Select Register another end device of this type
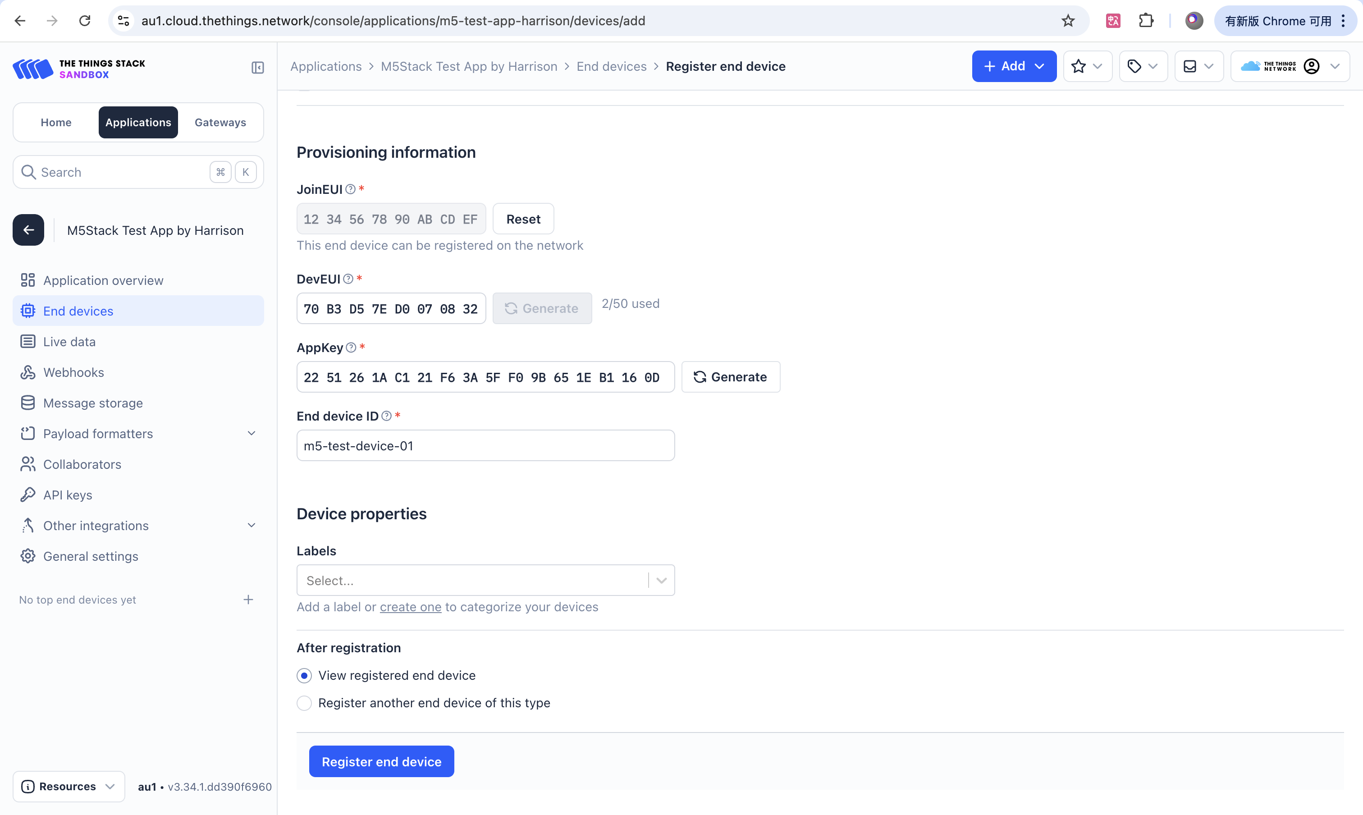Screen dimensions: 1363x815 pyautogui.click(x=304, y=703)
